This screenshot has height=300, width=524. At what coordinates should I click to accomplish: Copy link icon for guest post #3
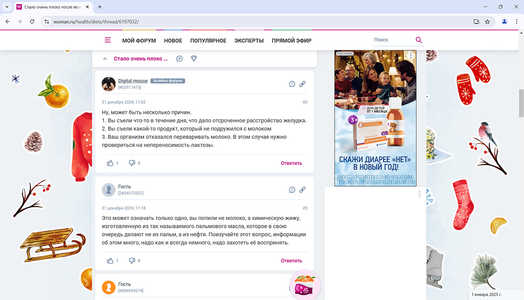tap(303, 190)
